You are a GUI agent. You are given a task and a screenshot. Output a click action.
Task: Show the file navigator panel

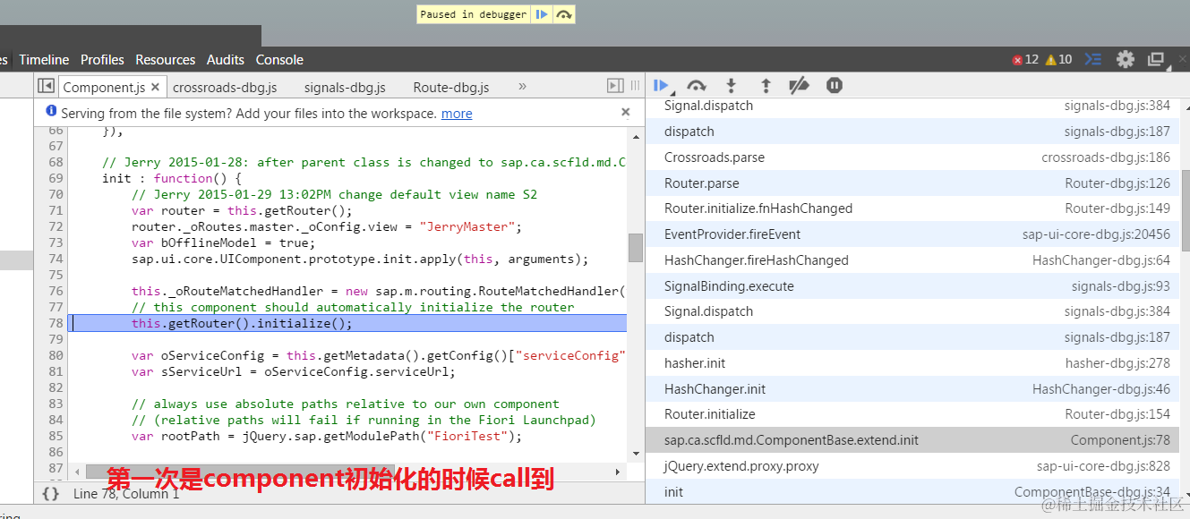[46, 86]
